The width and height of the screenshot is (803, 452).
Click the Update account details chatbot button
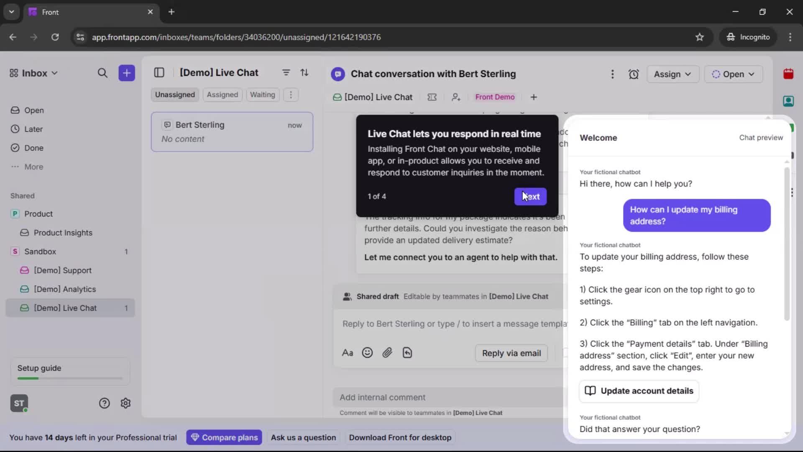click(x=639, y=391)
